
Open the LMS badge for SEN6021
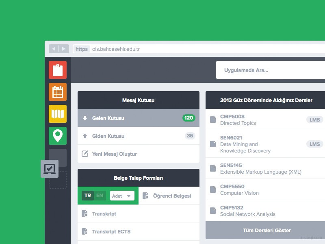(x=314, y=144)
